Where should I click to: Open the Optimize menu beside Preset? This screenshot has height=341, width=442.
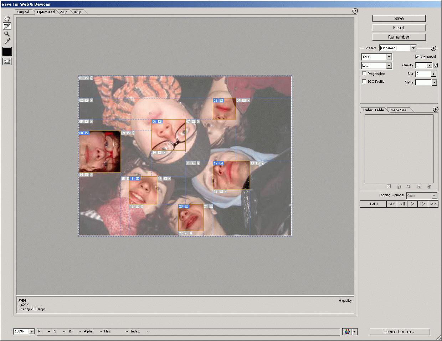tap(433, 48)
